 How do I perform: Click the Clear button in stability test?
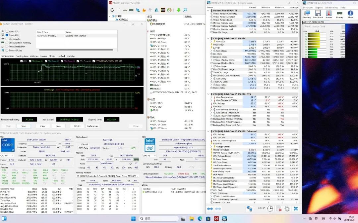(43, 126)
